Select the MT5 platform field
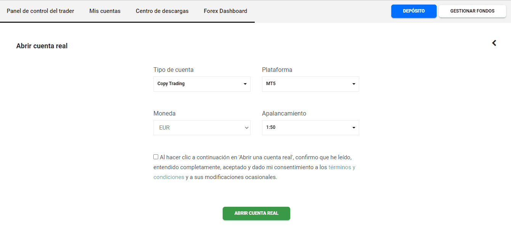This screenshot has width=511, height=252. (x=310, y=84)
